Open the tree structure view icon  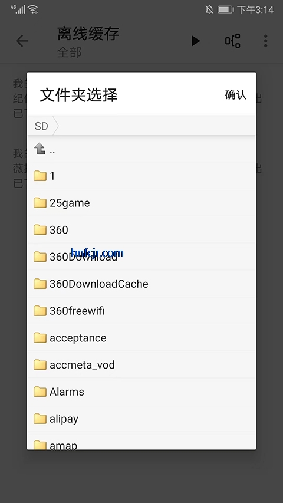(233, 41)
